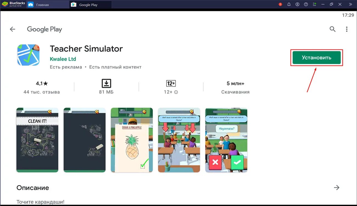Click the Описание heading
This screenshot has width=357, height=206.
coord(33,188)
